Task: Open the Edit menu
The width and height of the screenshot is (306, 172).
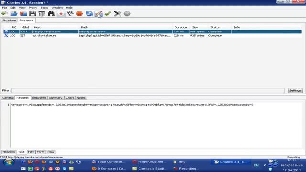Action: [13, 8]
